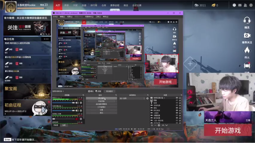The width and height of the screenshot is (255, 143).
Task: Remove selected source with the minus icon
Action: 155,125
